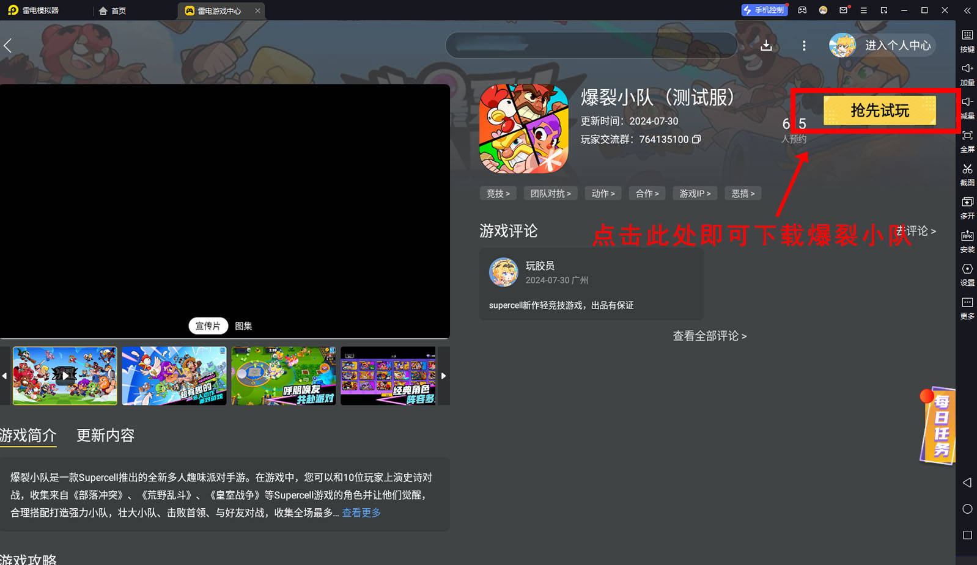Click the game title 爆裂小队（测试服）
This screenshot has width=977, height=565.
coord(658,97)
